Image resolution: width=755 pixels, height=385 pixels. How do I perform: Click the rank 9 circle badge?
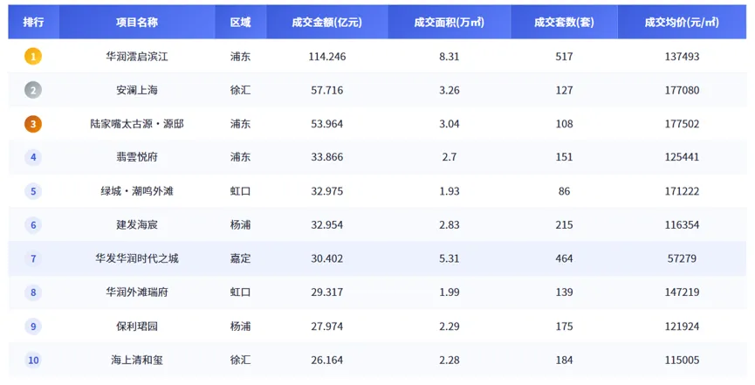33,327
